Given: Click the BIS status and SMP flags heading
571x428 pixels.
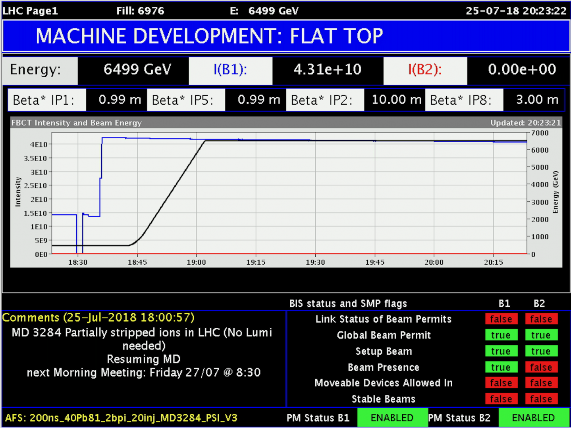Looking at the screenshot, I should [348, 304].
